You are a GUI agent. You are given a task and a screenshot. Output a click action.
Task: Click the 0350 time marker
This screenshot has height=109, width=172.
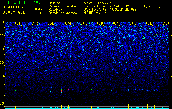166,23
